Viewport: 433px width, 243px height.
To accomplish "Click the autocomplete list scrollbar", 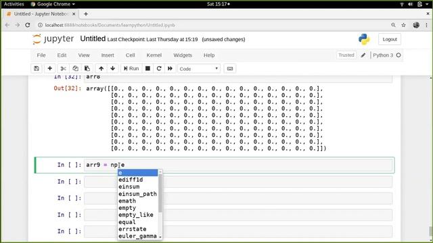I will coord(160,193).
